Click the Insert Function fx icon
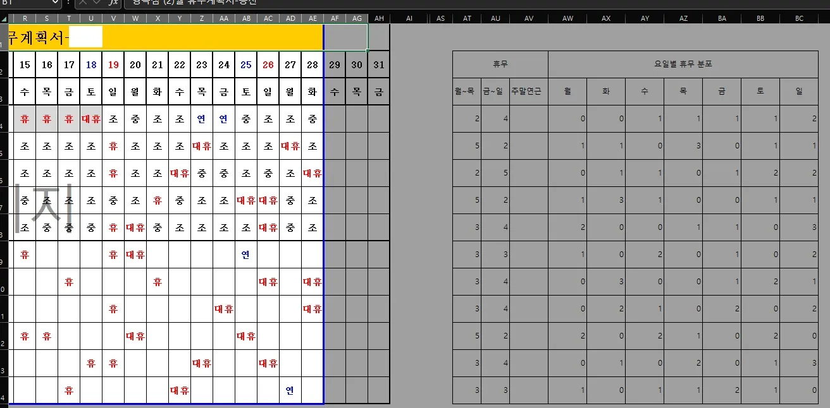830x408 pixels. [x=114, y=3]
